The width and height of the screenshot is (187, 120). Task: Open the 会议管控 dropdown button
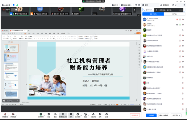(176, 115)
